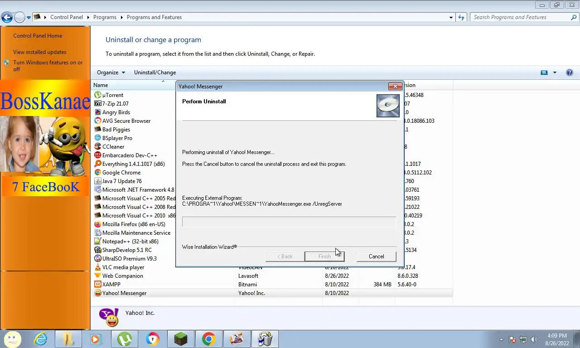
Task: Click the Start button orb
Action: (12, 339)
